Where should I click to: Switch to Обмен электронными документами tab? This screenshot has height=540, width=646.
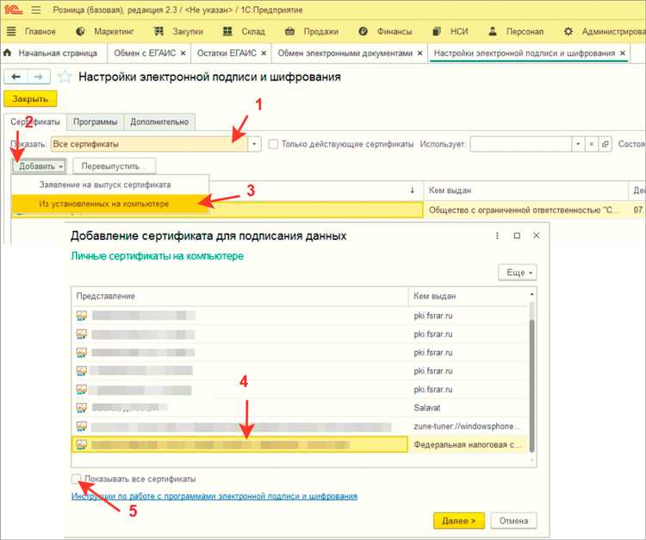click(x=345, y=53)
